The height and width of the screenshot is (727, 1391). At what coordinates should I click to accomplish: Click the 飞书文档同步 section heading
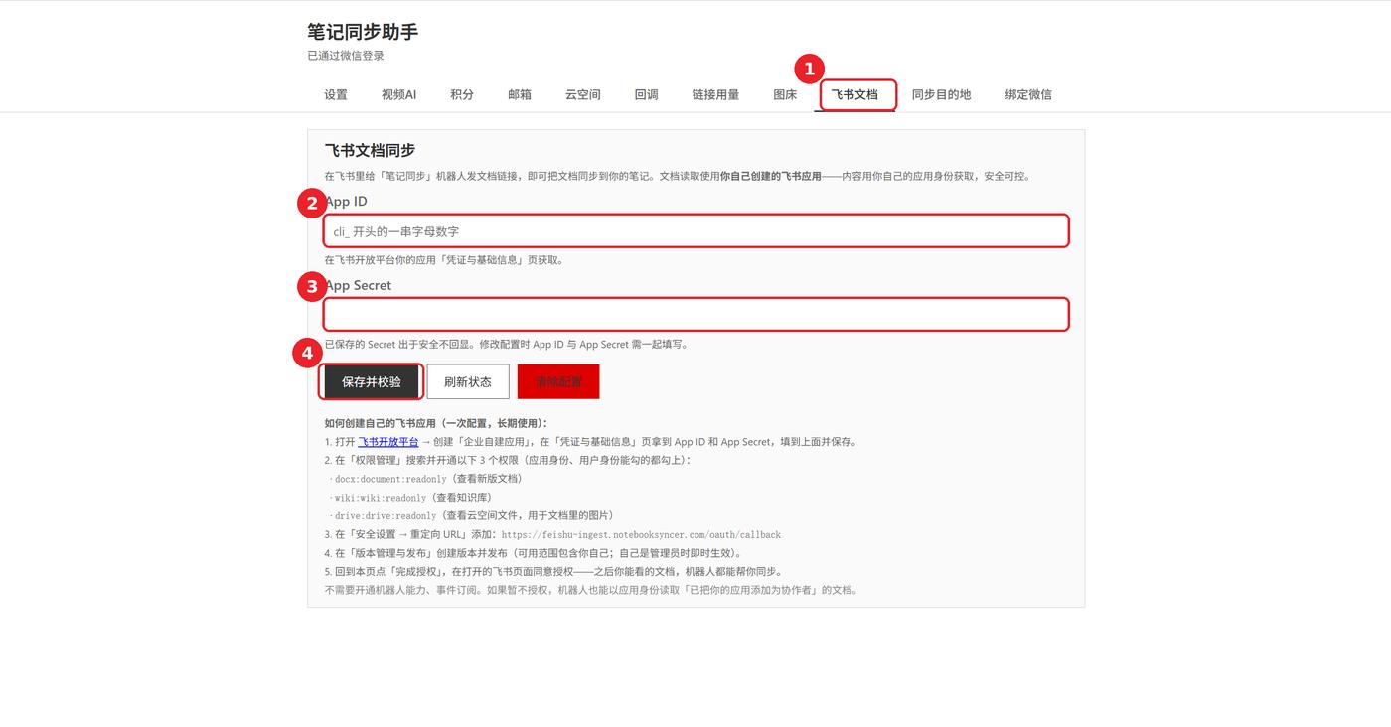[370, 150]
